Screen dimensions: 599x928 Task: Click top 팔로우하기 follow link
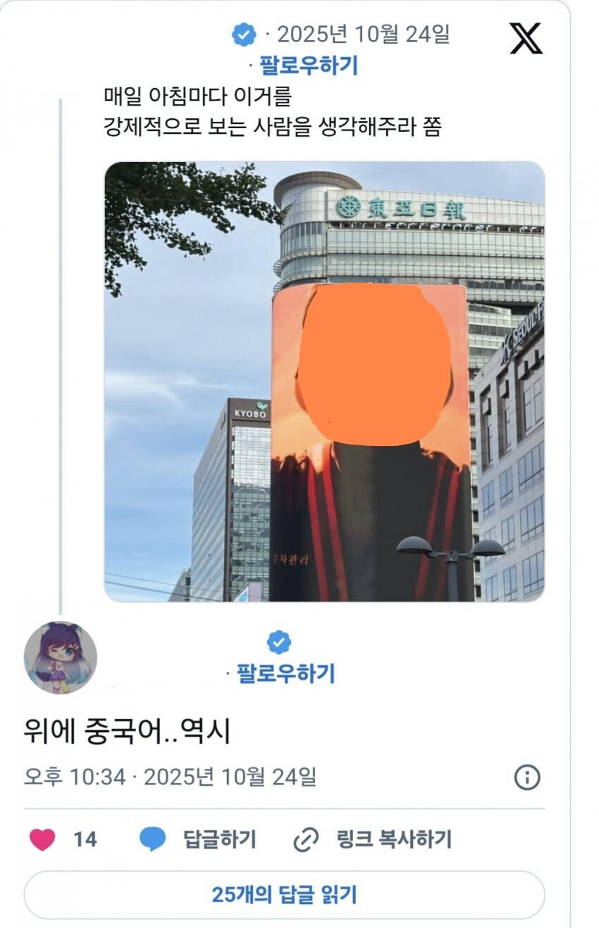(x=309, y=66)
